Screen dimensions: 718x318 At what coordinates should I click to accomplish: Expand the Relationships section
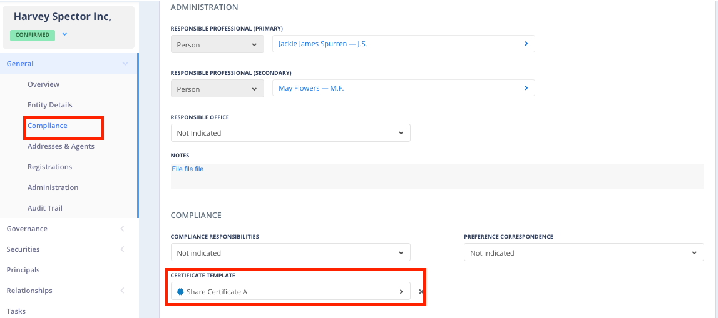123,291
